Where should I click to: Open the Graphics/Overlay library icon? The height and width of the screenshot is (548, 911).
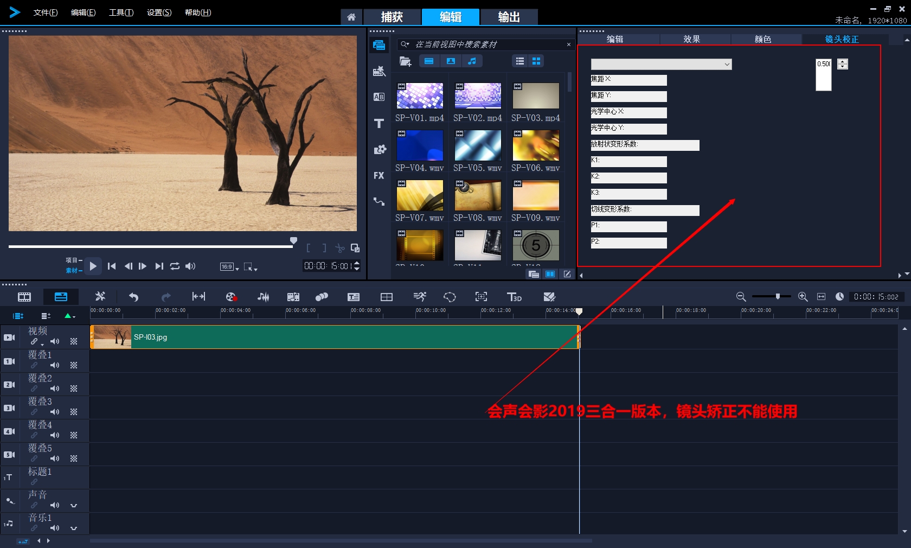tap(379, 149)
